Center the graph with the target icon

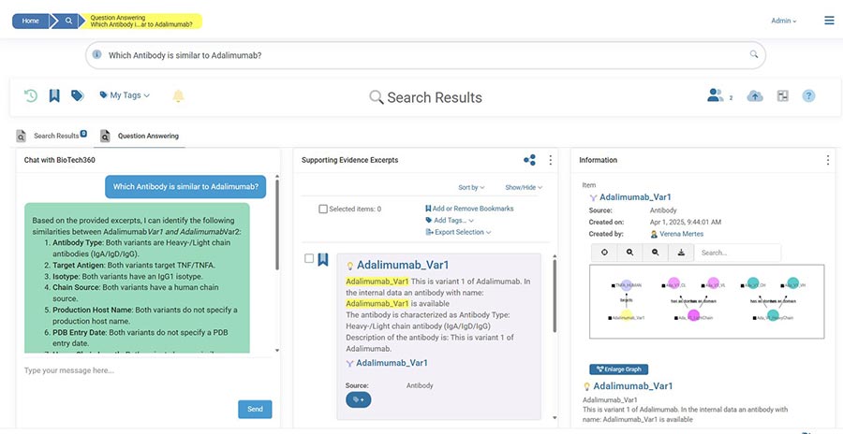(604, 253)
